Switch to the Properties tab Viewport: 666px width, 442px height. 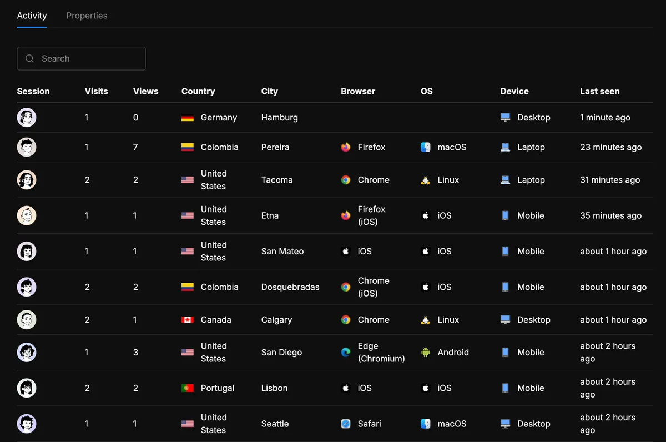pos(87,16)
